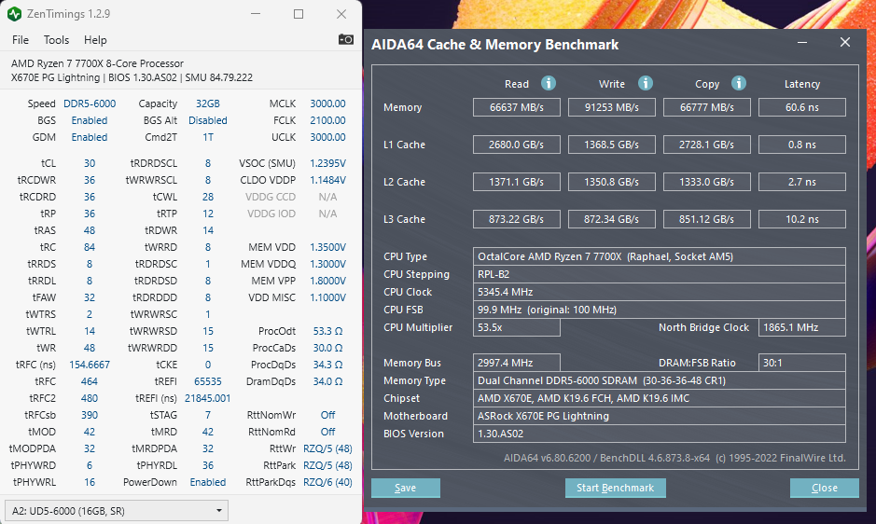Close the AIDA64 window with X

(844, 43)
